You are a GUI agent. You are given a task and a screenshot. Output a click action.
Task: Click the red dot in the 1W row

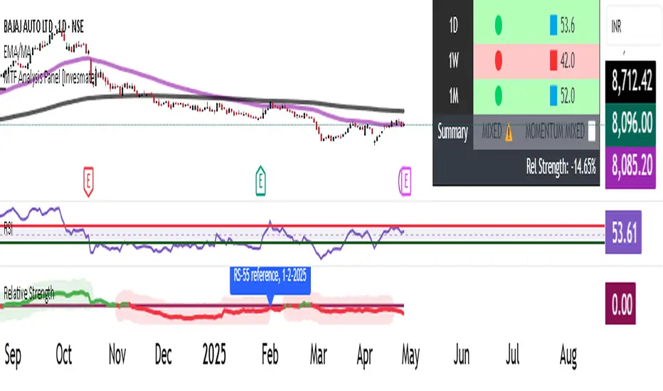(x=499, y=60)
